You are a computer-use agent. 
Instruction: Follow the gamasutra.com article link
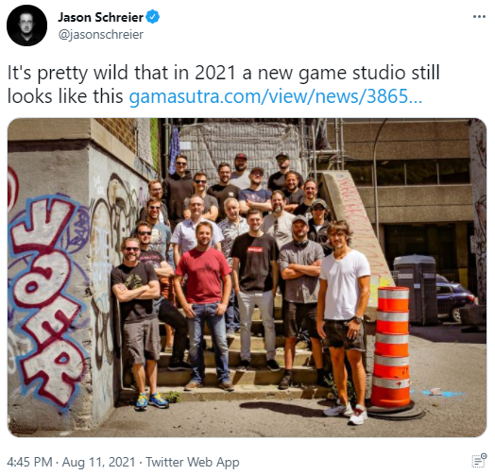(275, 96)
